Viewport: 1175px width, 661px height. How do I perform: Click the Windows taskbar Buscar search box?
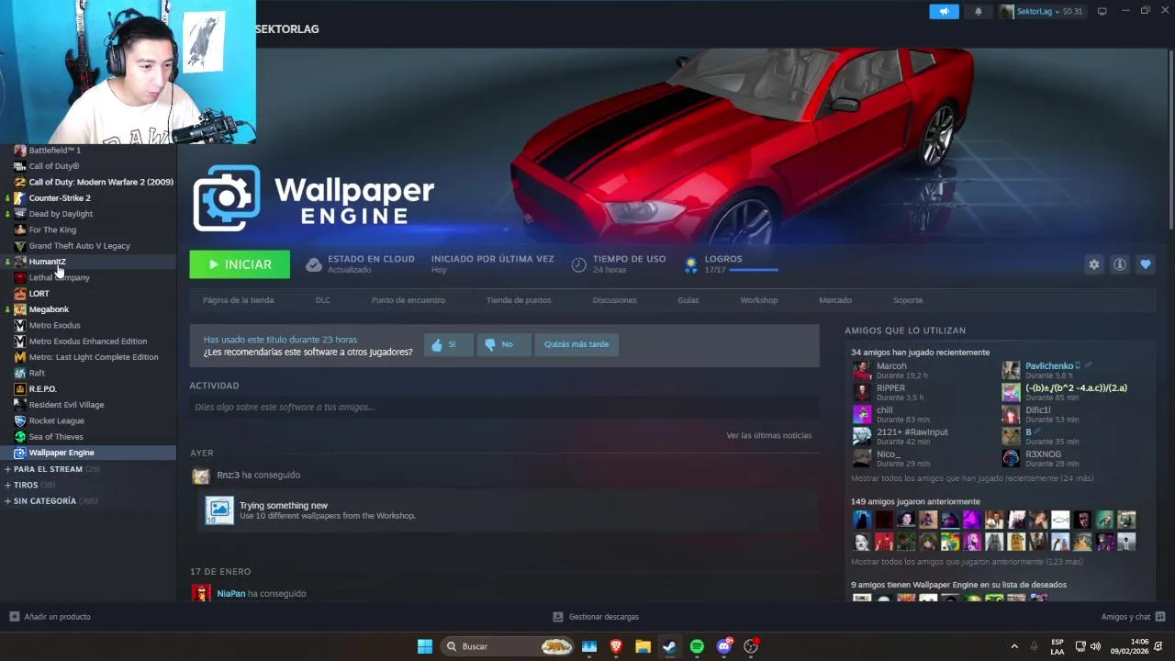click(x=508, y=646)
